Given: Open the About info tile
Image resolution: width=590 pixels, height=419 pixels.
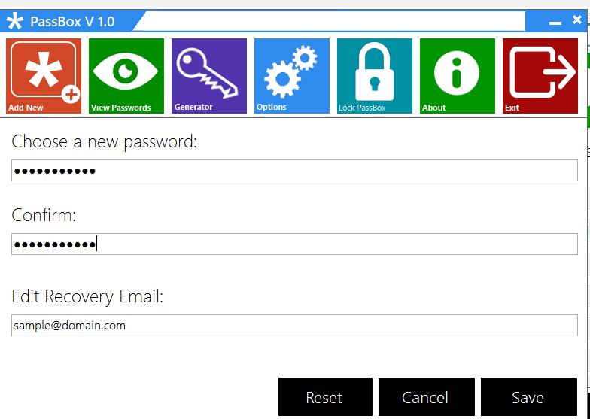Looking at the screenshot, I should coord(458,75).
